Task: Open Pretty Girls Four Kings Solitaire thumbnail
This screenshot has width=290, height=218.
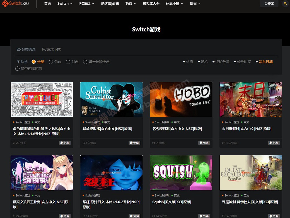Action: coord(42,173)
